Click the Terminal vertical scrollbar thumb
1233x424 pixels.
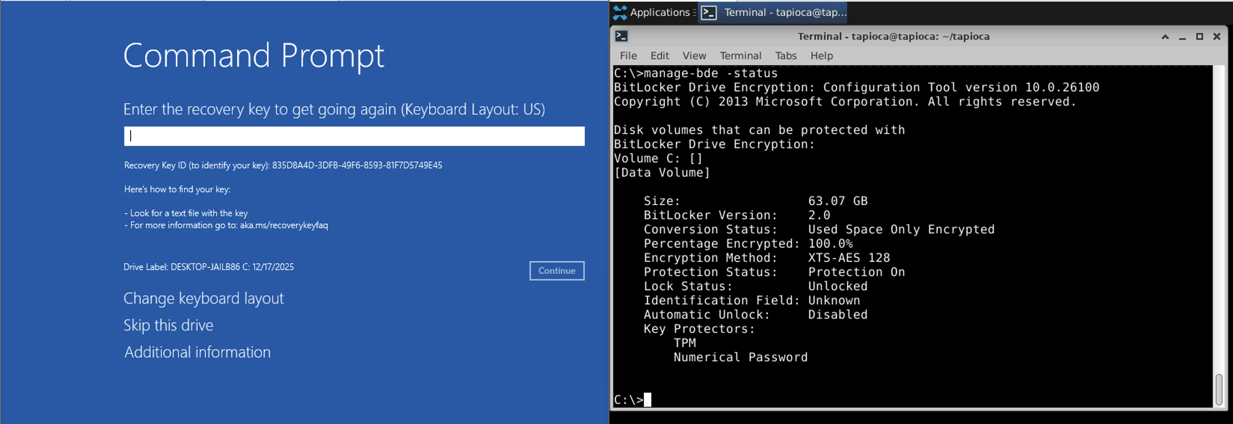point(1219,390)
